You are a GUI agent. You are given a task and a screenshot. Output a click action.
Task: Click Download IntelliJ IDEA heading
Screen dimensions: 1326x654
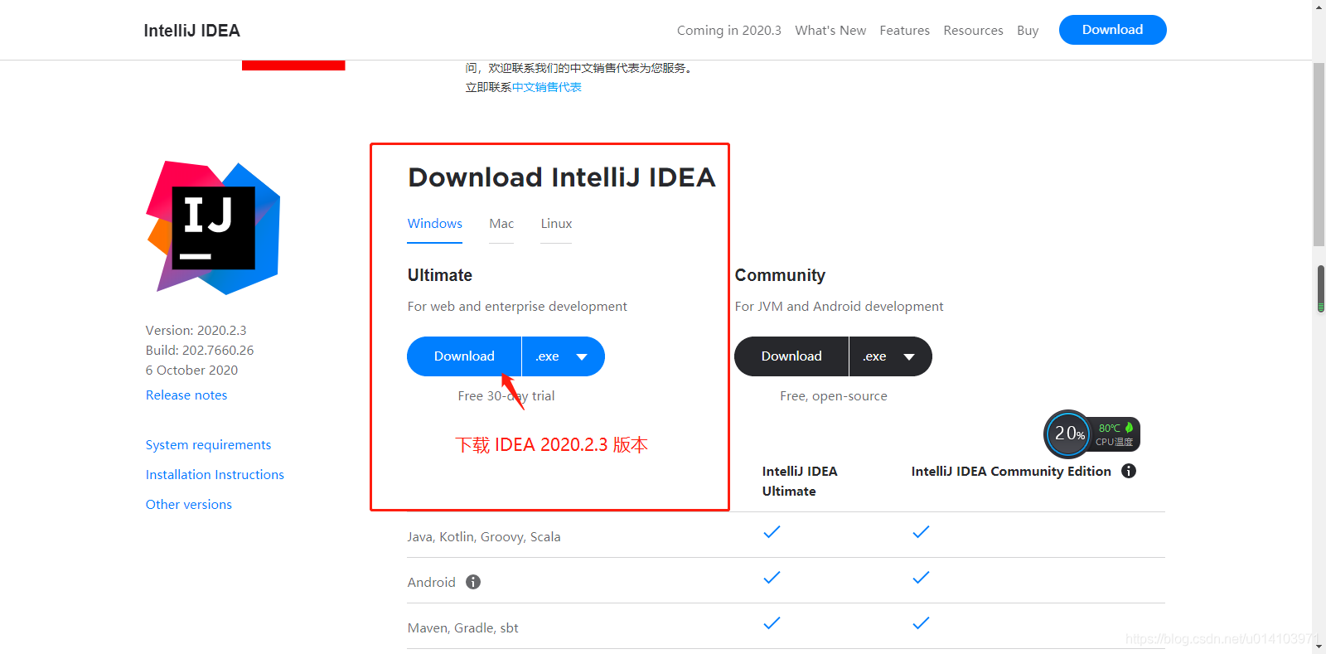(x=562, y=177)
